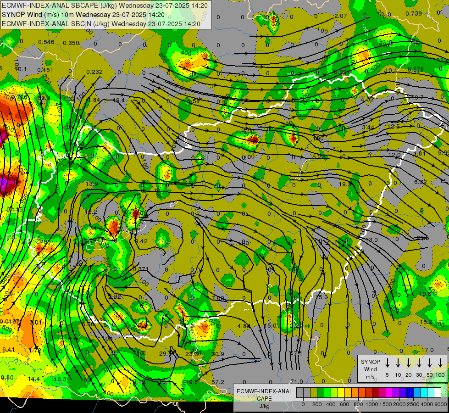Click the map value 19.3

pyautogui.click(x=345, y=184)
